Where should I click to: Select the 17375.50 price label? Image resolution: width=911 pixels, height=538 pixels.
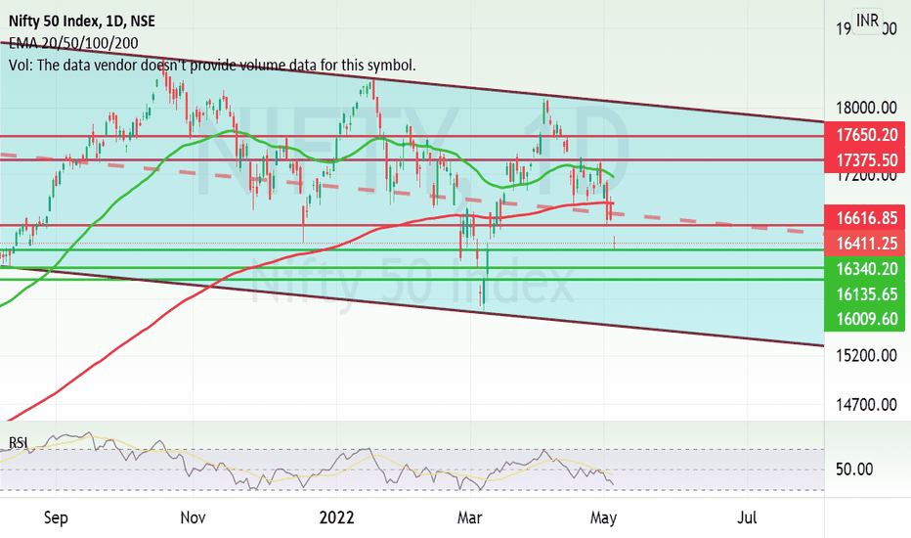(864, 160)
